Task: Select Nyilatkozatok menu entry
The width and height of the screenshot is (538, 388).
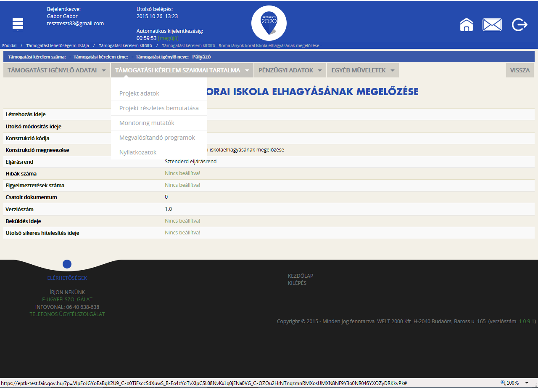Action: tap(159, 152)
